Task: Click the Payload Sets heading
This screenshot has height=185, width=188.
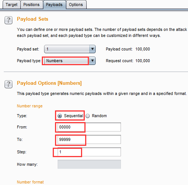Action: (x=32, y=19)
